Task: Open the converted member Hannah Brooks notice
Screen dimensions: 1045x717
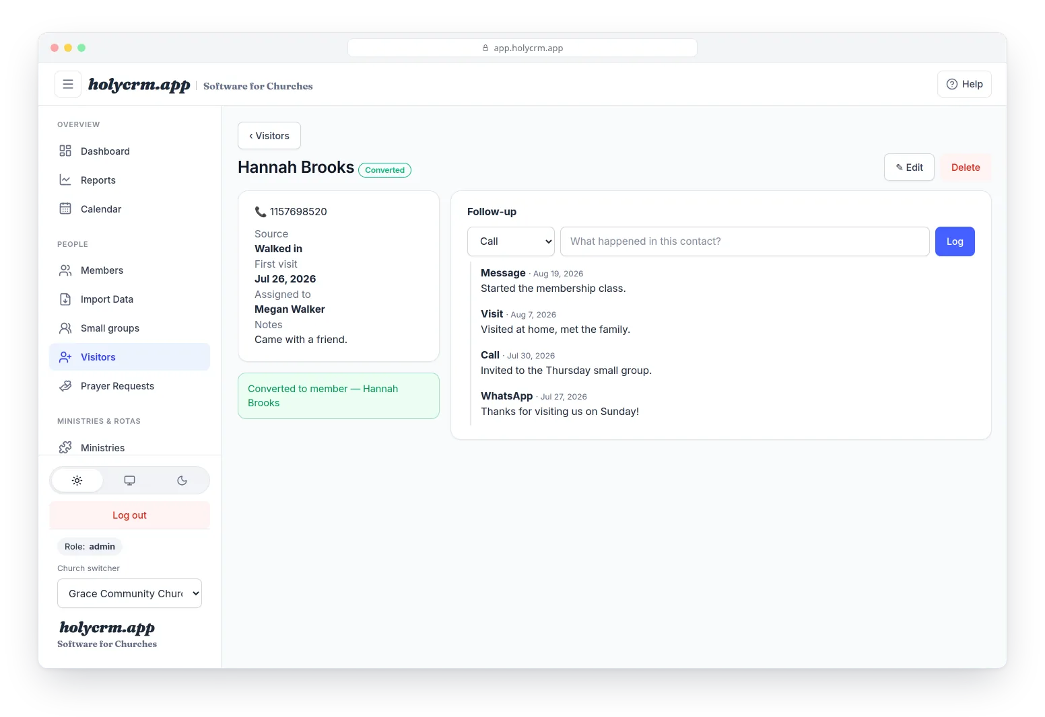Action: click(339, 395)
